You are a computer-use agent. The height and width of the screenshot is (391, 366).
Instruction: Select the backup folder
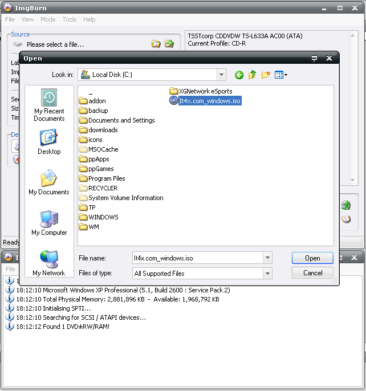coord(93,111)
